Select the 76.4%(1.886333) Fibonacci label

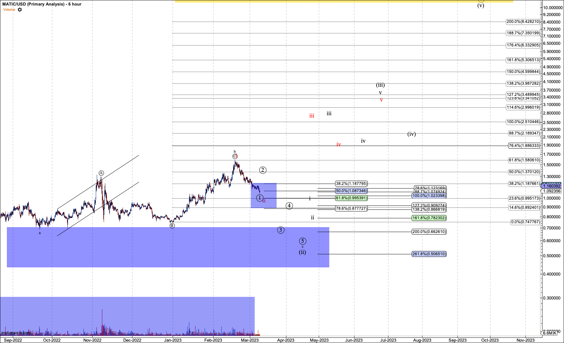524,146
